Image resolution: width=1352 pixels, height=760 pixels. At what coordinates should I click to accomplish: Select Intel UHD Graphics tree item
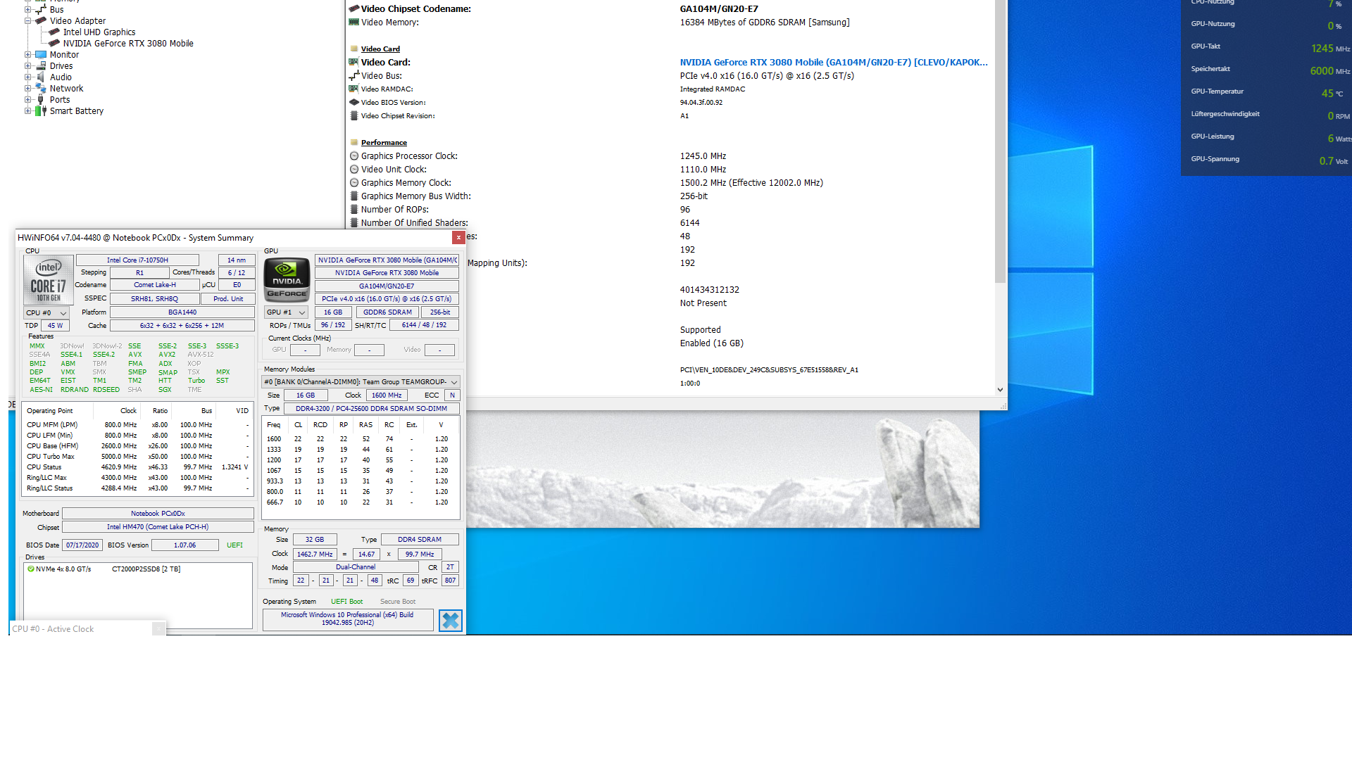coord(99,32)
